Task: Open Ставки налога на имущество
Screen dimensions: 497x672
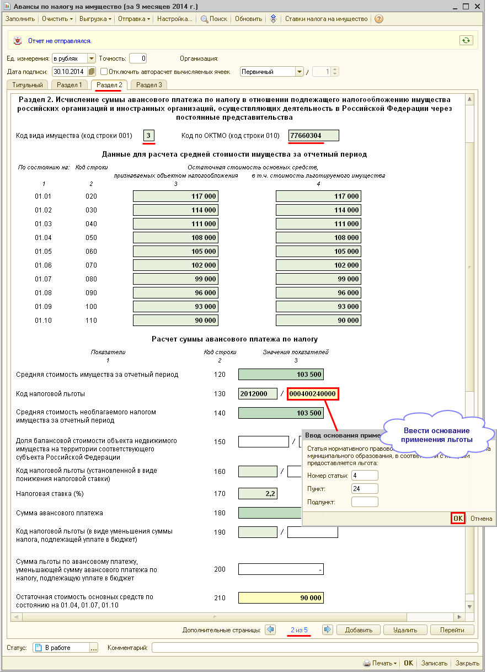Action: tap(327, 19)
